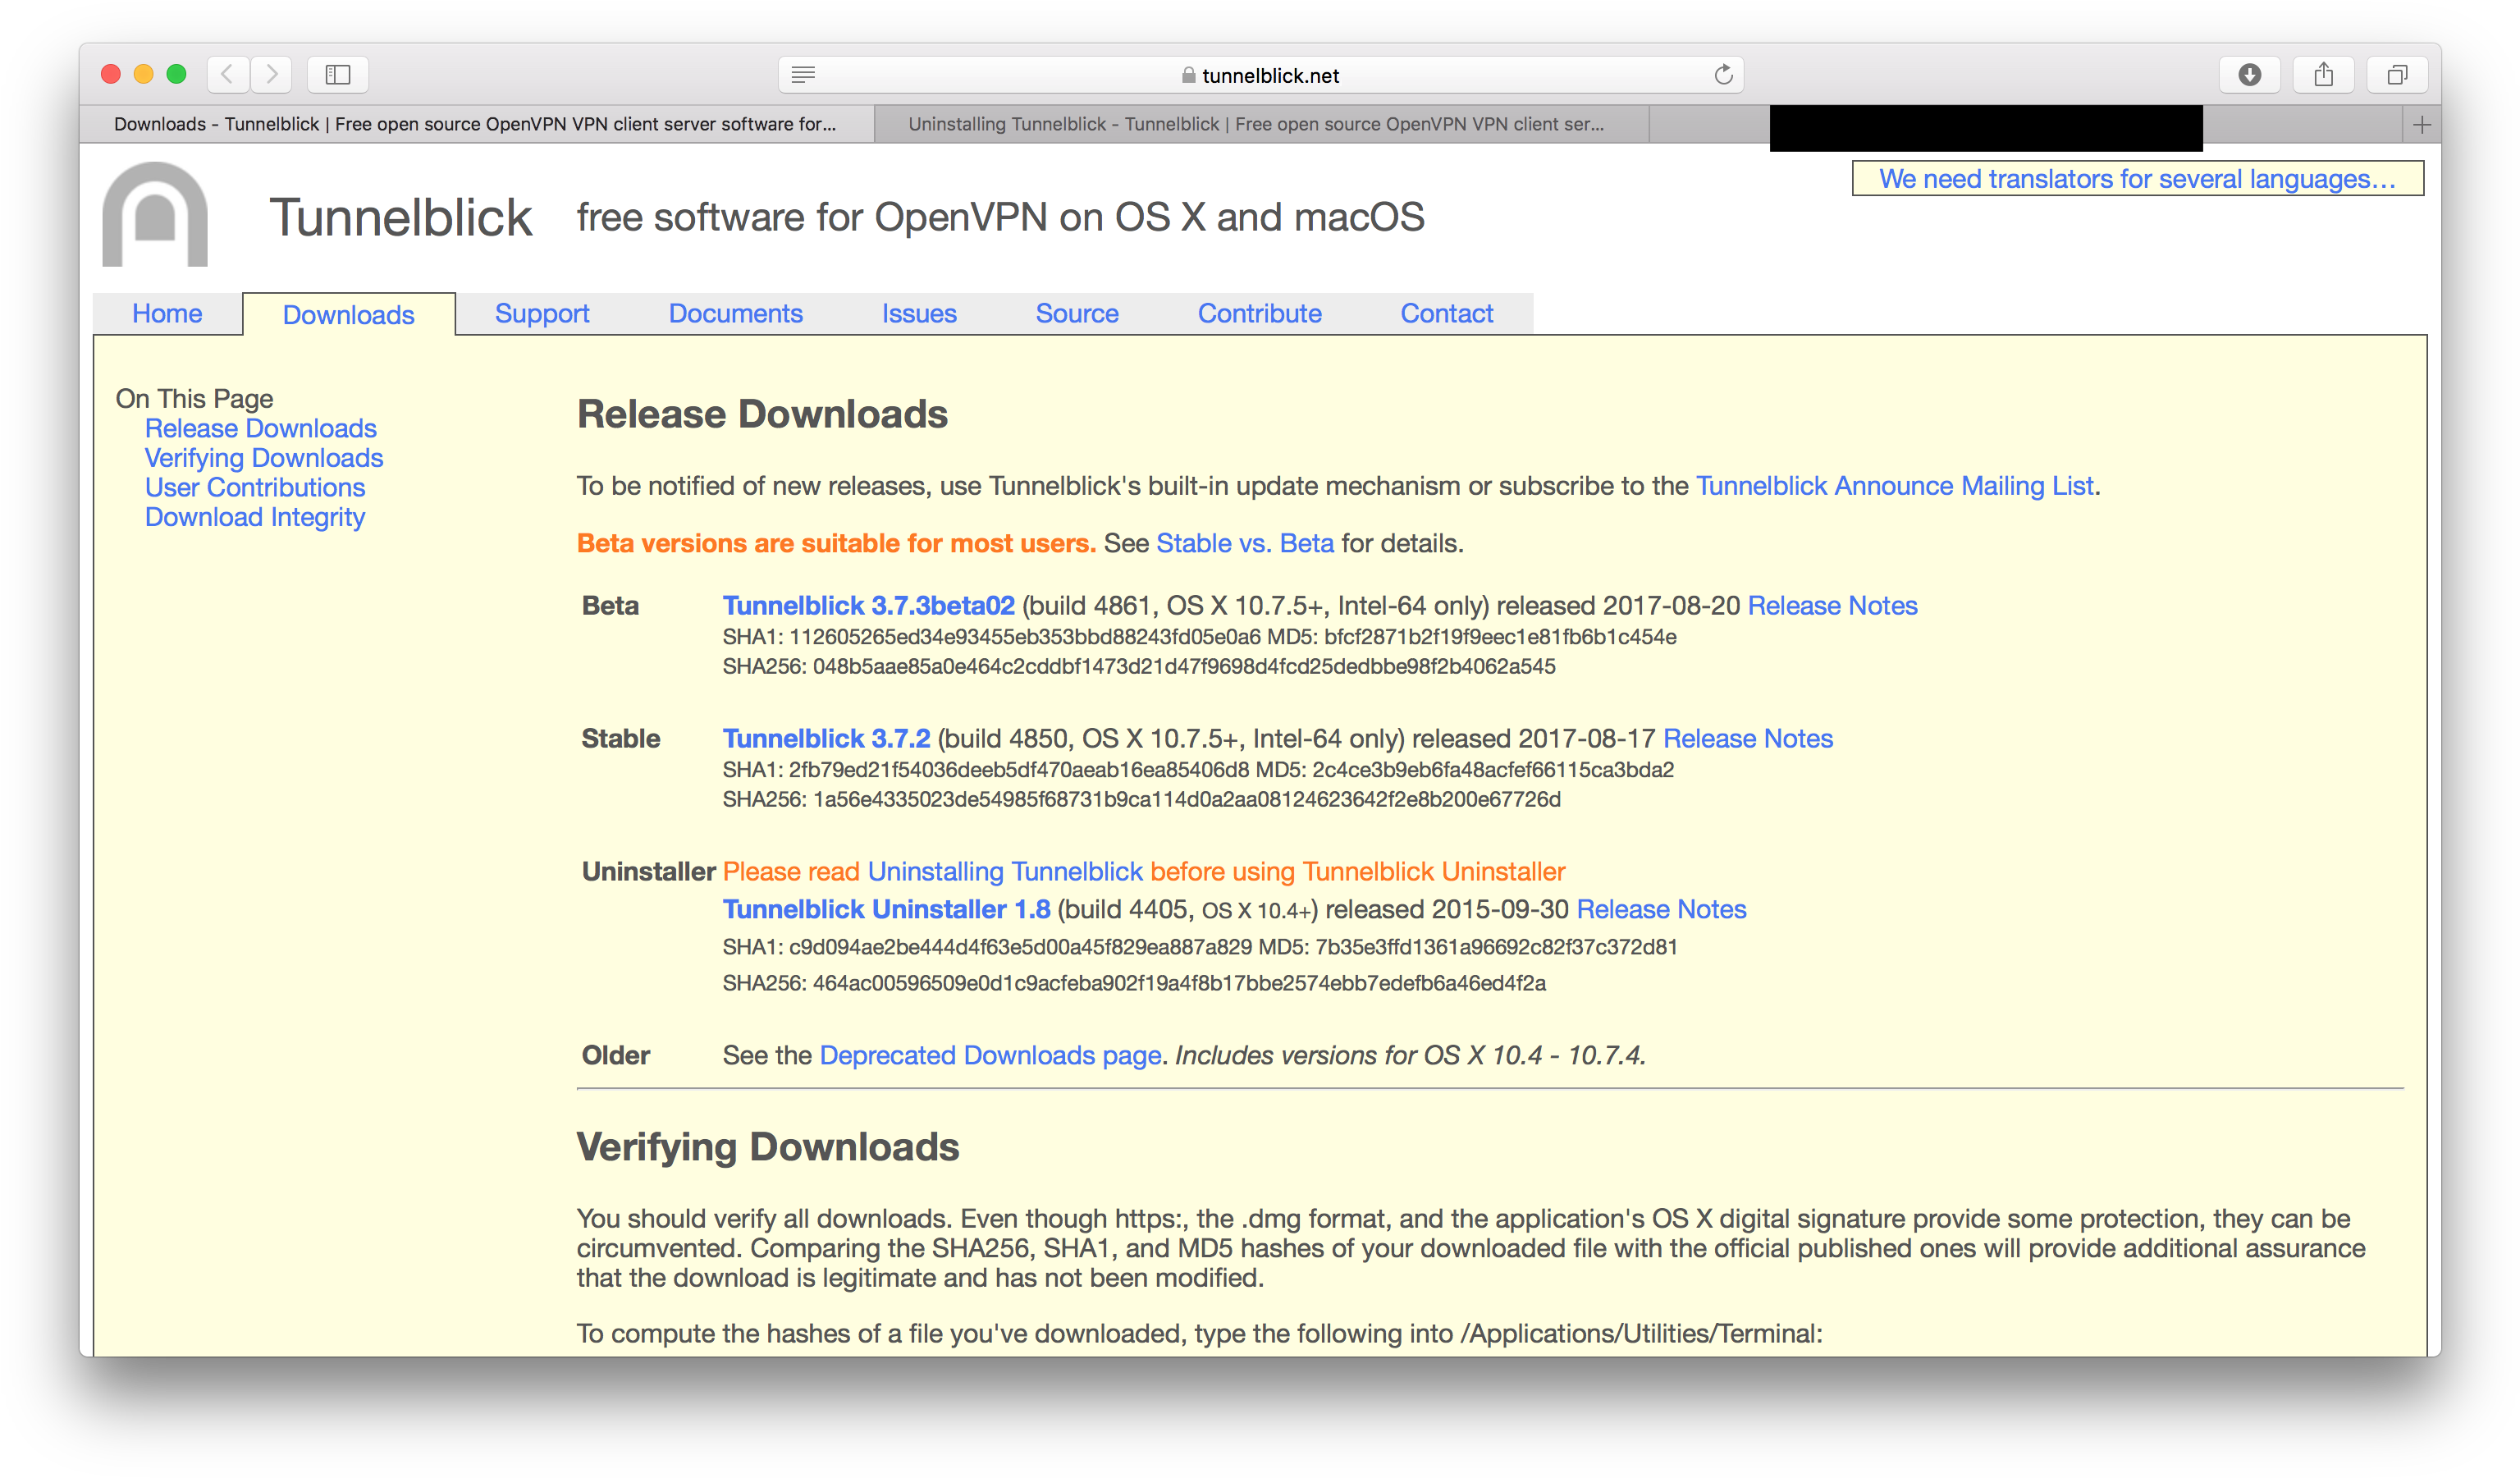Add a new tab with plus button
Image resolution: width=2520 pixels, height=1478 pixels.
(x=2421, y=125)
